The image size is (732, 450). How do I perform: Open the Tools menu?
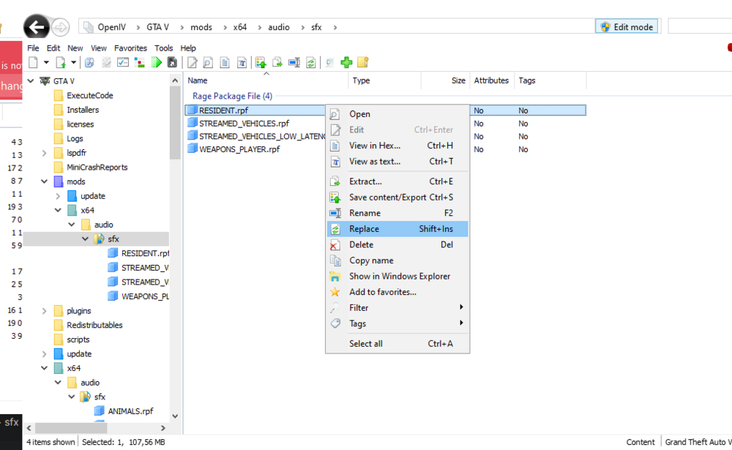163,48
